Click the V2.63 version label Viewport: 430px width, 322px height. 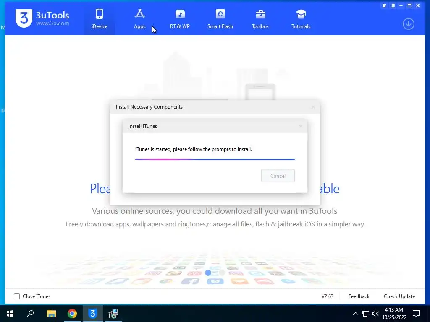pos(328,296)
